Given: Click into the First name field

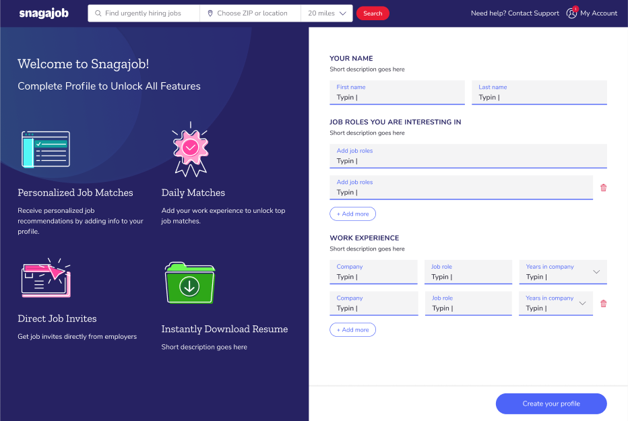Looking at the screenshot, I should 397,92.
